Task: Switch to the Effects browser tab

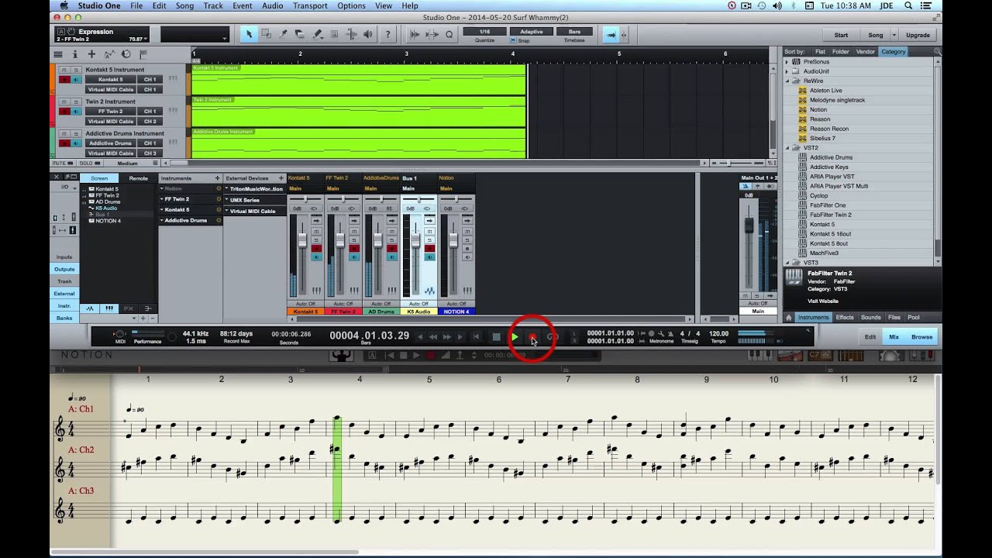Action: point(845,317)
